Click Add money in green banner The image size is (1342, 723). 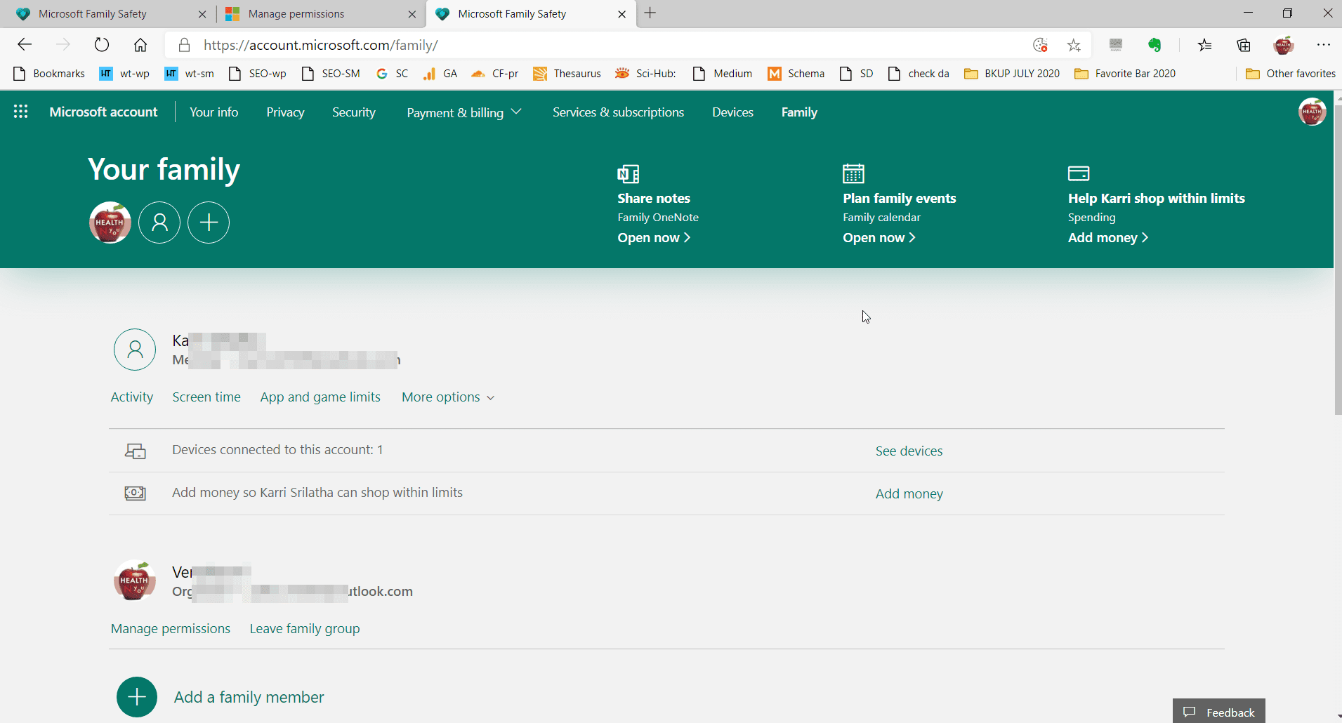(x=1108, y=238)
